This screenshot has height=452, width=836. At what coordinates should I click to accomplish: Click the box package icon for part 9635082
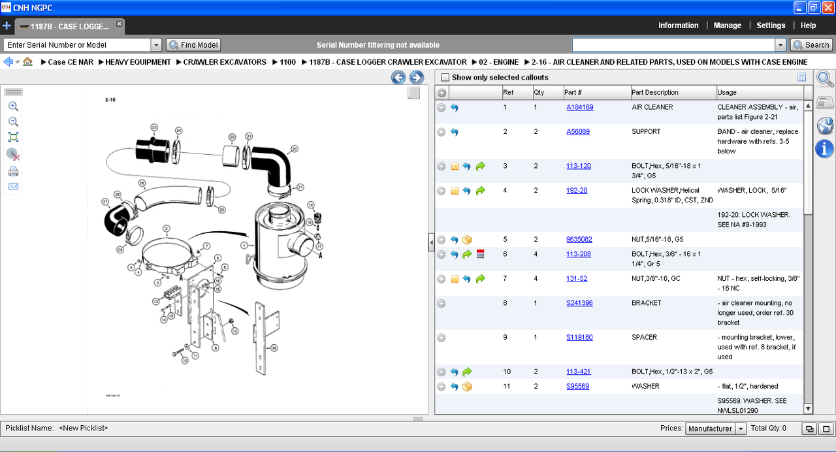click(x=467, y=240)
